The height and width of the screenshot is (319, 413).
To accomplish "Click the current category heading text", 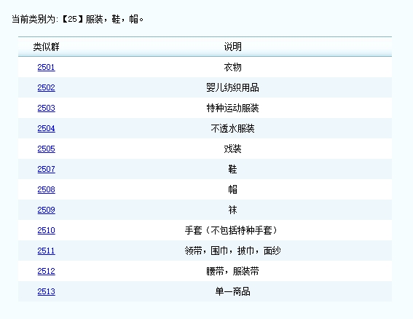I will coord(78,19).
